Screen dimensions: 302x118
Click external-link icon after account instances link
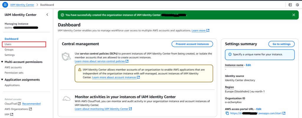coord(138,77)
